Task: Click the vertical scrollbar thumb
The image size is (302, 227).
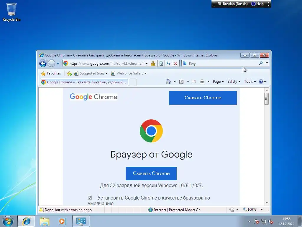Action: coord(267,99)
